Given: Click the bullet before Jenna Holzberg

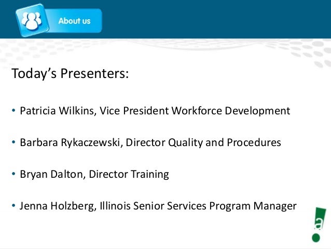Looking at the screenshot, I should (13, 205).
